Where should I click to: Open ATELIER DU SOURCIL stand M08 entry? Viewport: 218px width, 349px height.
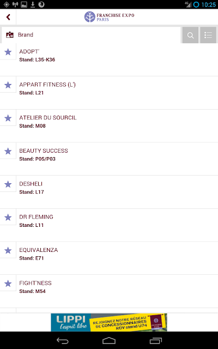(x=117, y=126)
